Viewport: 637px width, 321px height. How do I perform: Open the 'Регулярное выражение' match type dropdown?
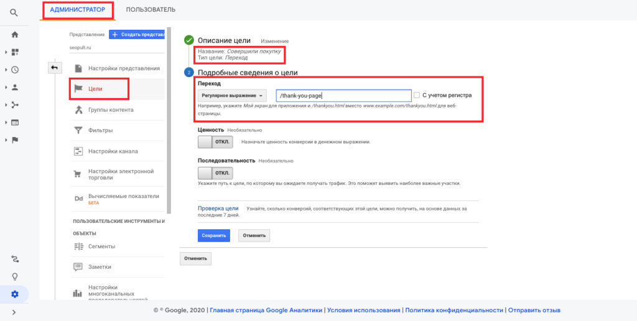coord(232,96)
